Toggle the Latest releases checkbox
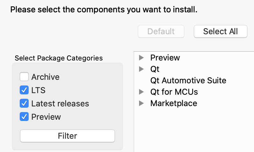254x152 pixels. pyautogui.click(x=24, y=104)
